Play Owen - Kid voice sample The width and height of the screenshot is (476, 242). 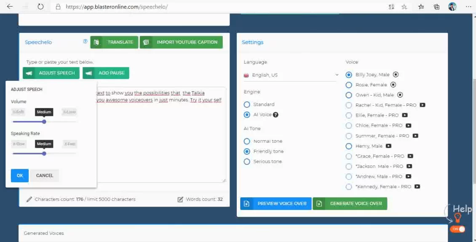pos(400,95)
